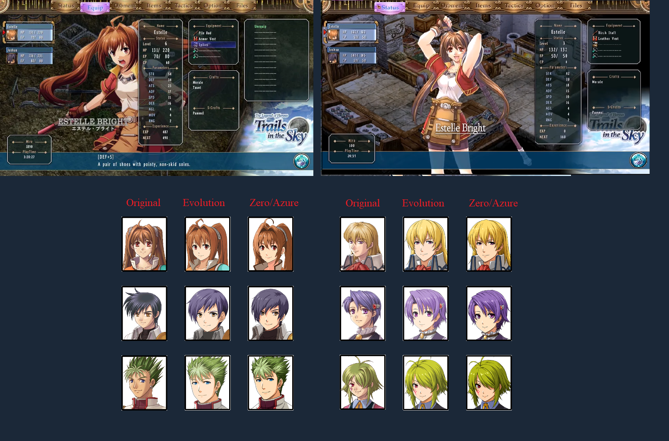Select the highlighted Spikes equipment row
The image size is (669, 441).
pyautogui.click(x=213, y=45)
